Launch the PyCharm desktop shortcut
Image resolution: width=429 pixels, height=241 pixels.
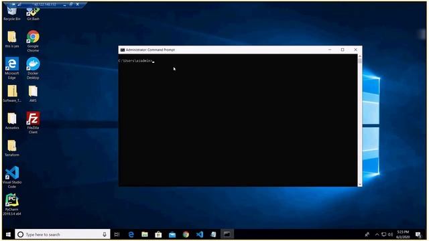[x=12, y=204]
